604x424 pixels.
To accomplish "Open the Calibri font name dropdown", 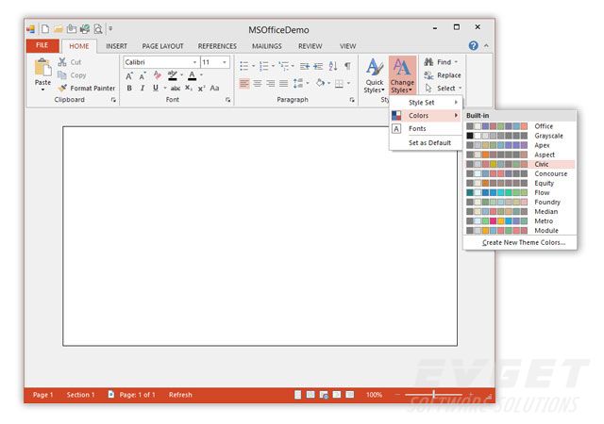I will coord(195,62).
